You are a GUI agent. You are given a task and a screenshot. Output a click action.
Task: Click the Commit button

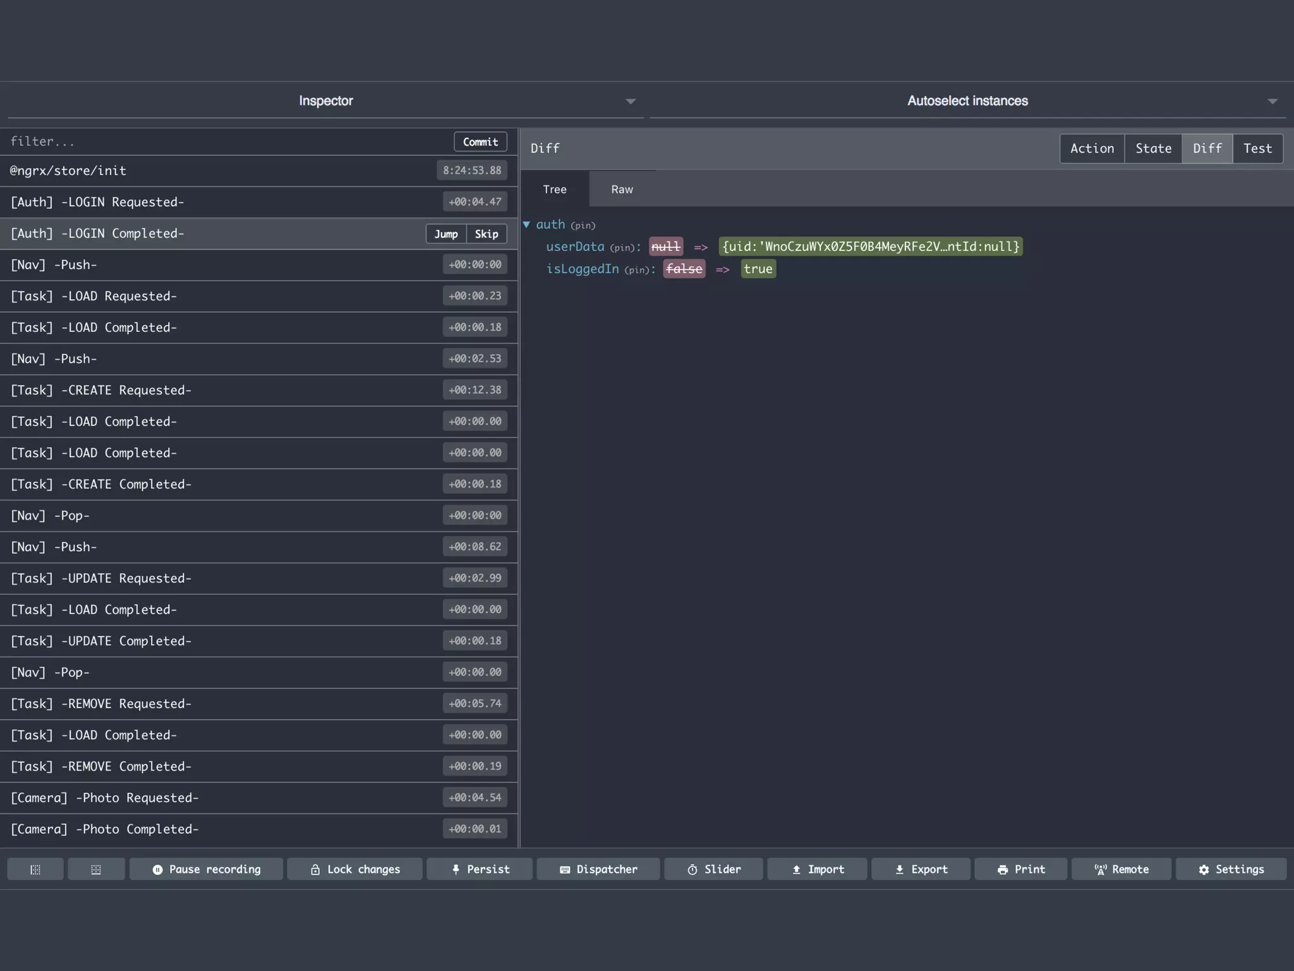pos(480,142)
